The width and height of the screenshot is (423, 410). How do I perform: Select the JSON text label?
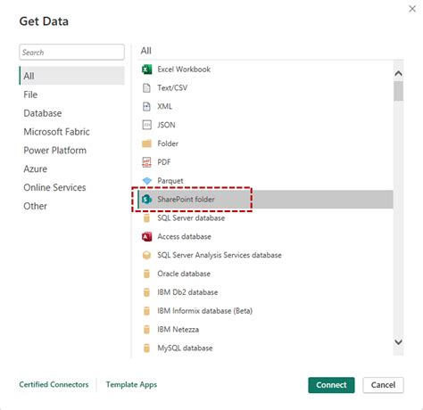coord(166,125)
